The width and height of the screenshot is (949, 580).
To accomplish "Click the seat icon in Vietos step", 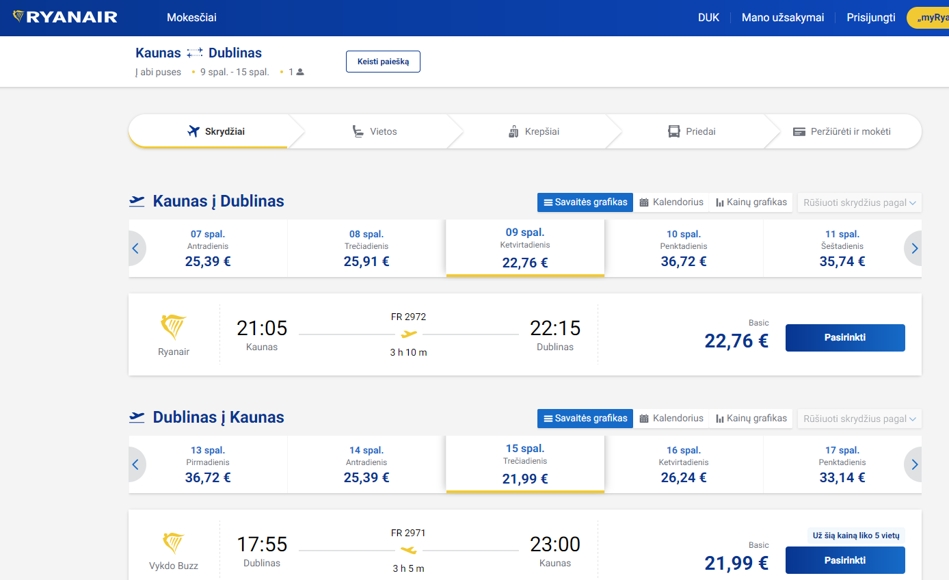I will click(358, 131).
